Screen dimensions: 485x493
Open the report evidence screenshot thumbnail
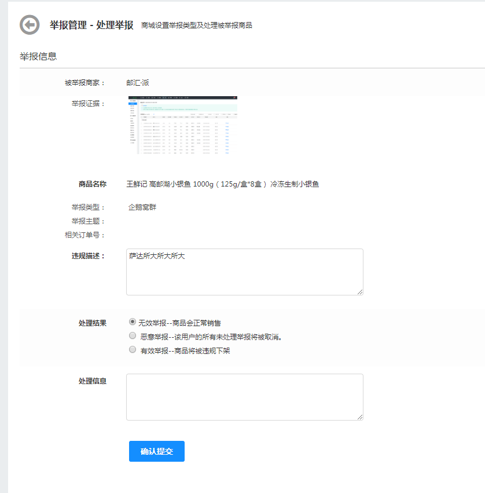(x=183, y=125)
